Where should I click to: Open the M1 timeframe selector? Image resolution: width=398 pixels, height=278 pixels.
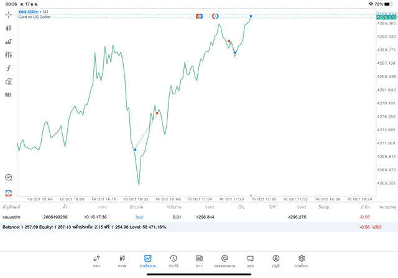(x=8, y=95)
